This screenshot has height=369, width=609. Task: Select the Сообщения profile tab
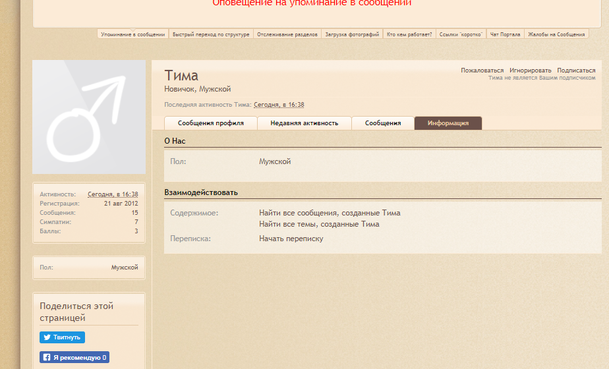(x=383, y=123)
